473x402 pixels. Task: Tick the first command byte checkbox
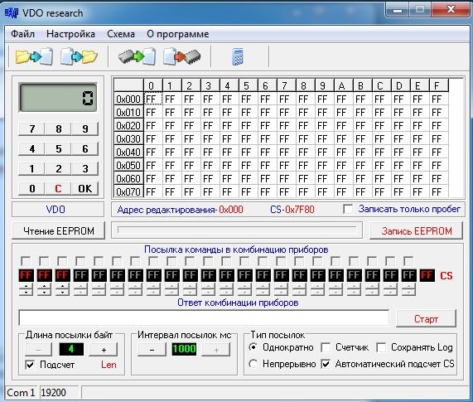(26, 261)
